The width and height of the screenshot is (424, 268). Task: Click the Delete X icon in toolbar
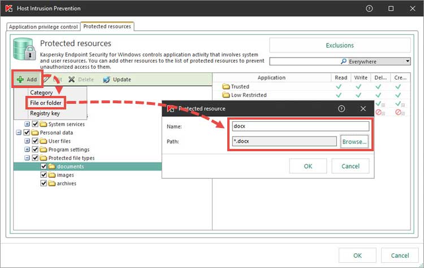pos(72,80)
